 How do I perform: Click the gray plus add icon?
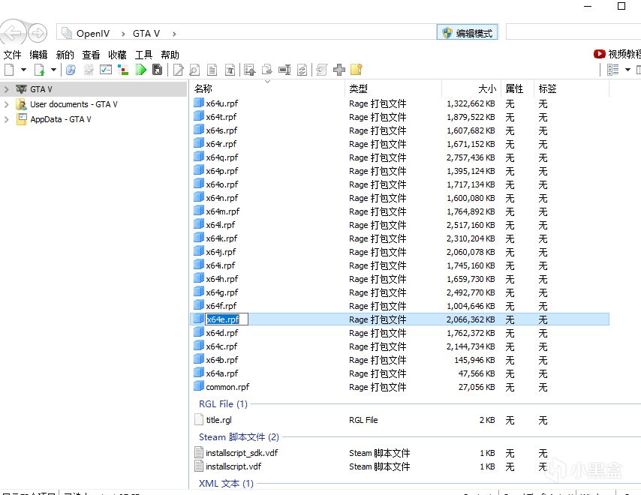coord(339,70)
